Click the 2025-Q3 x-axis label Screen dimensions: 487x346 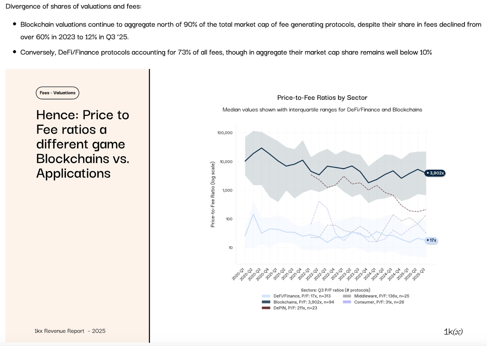coord(419,274)
